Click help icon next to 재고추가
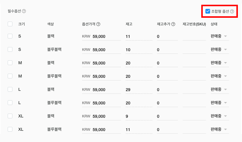The height and width of the screenshot is (142, 242). coord(173,24)
